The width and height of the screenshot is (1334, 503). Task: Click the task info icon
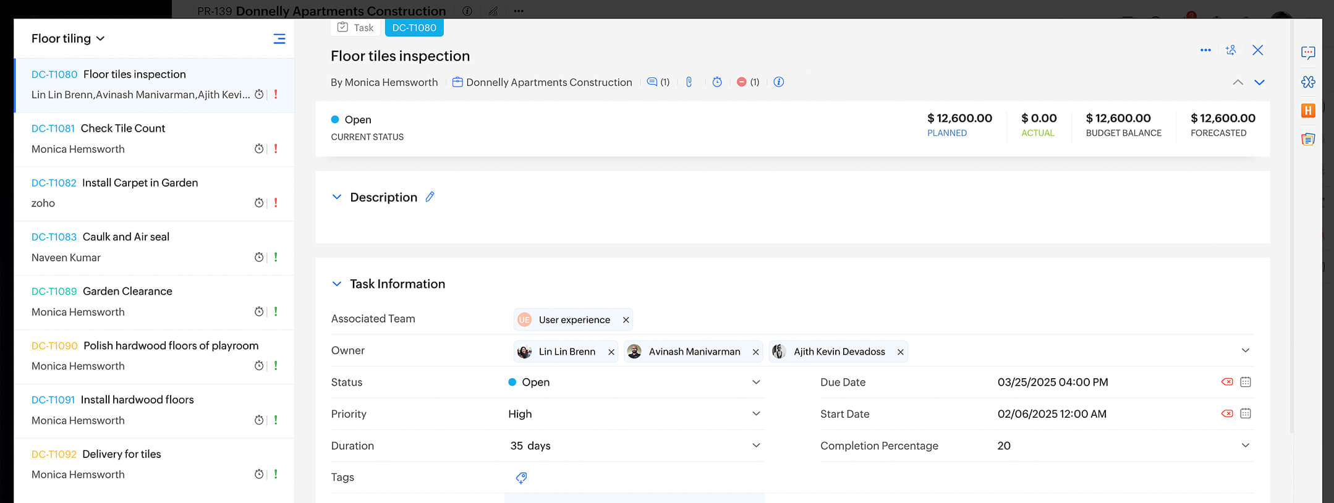coord(778,82)
